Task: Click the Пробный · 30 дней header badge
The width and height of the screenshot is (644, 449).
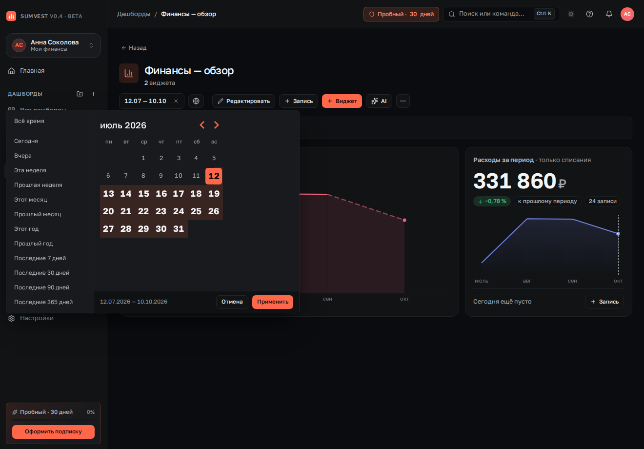Action: coord(401,14)
